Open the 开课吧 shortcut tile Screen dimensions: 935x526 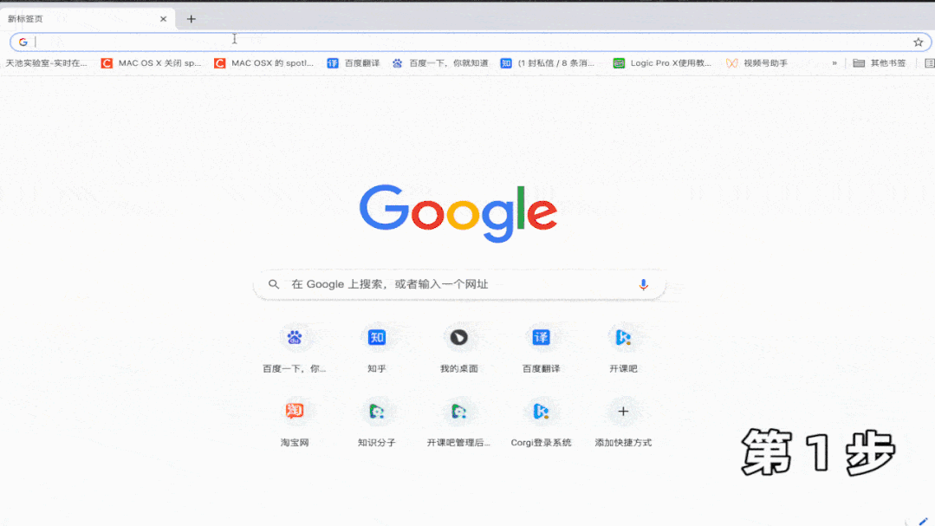[623, 338]
